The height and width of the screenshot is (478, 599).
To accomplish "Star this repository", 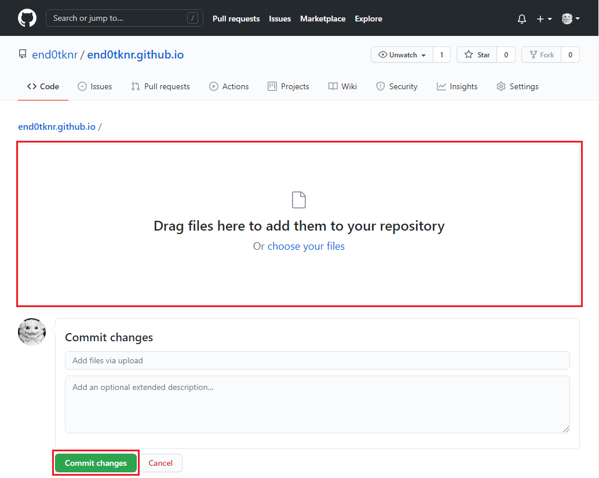I will [x=477, y=54].
